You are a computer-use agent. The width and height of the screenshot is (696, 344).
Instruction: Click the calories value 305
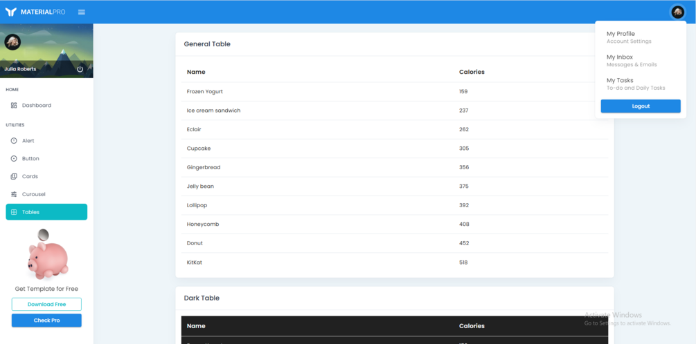(464, 149)
